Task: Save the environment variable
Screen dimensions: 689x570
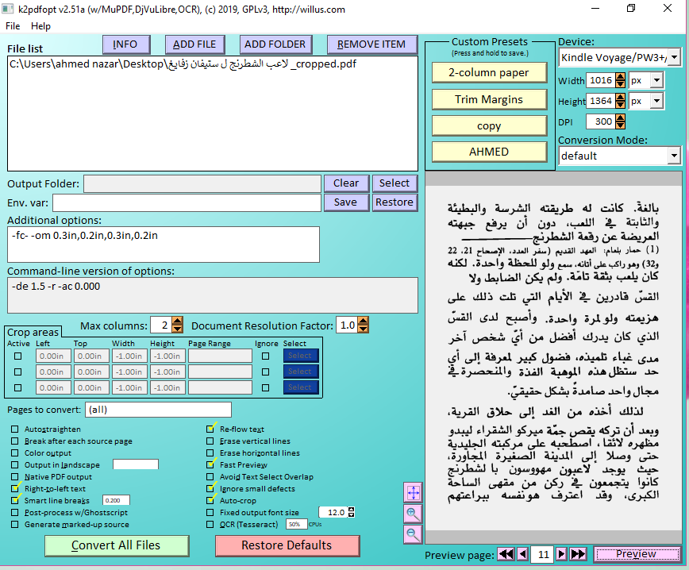Action: (346, 202)
